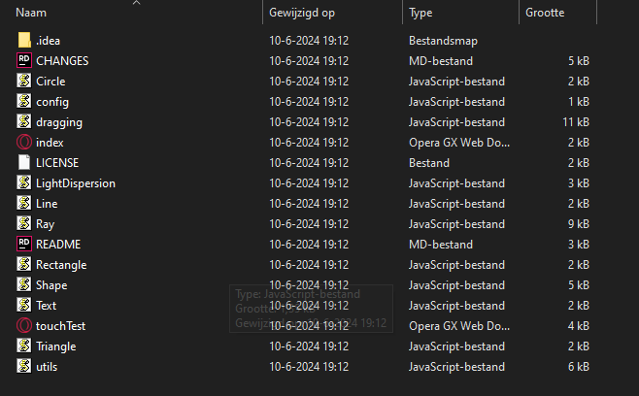Select the index Opera GX file icon
The width and height of the screenshot is (639, 396).
[24, 143]
